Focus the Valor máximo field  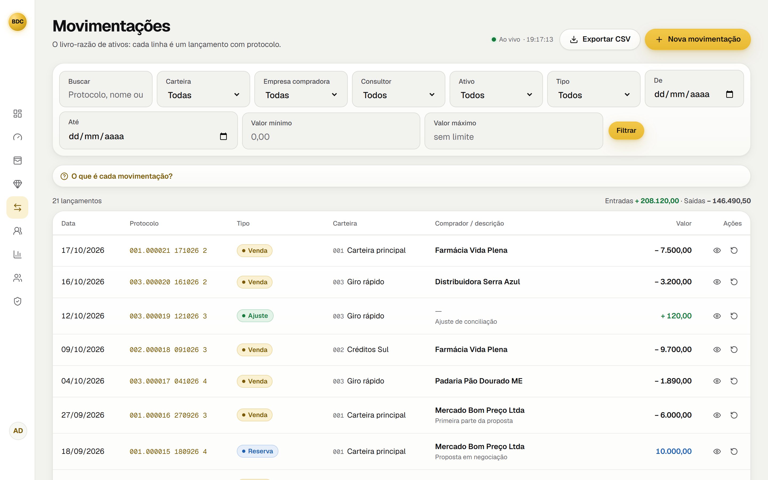514,131
